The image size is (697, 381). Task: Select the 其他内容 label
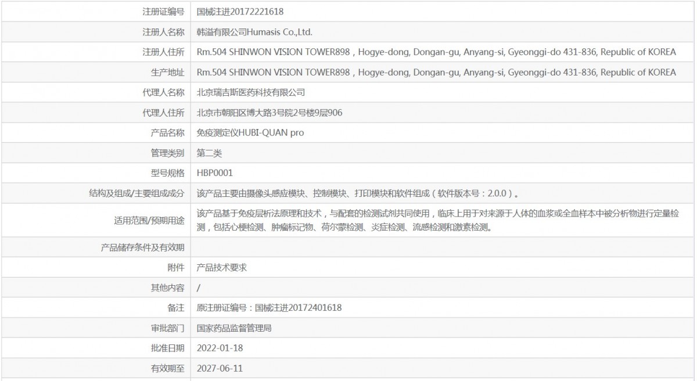click(168, 288)
